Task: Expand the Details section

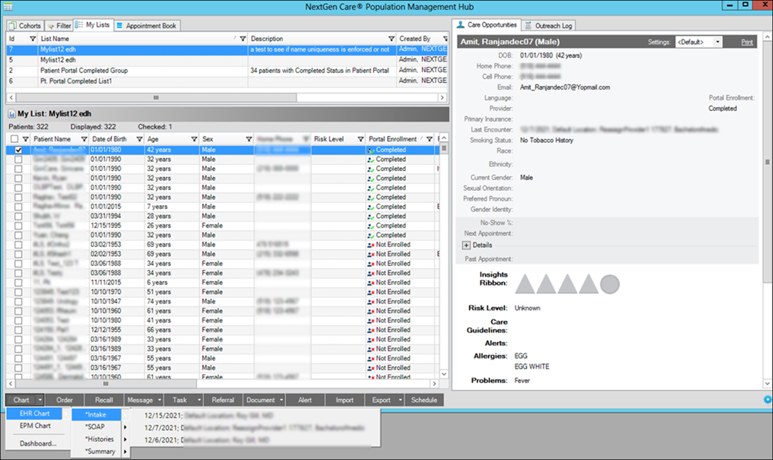Action: 467,245
